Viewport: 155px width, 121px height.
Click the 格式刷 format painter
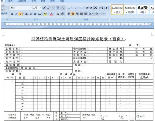pos(4,13)
